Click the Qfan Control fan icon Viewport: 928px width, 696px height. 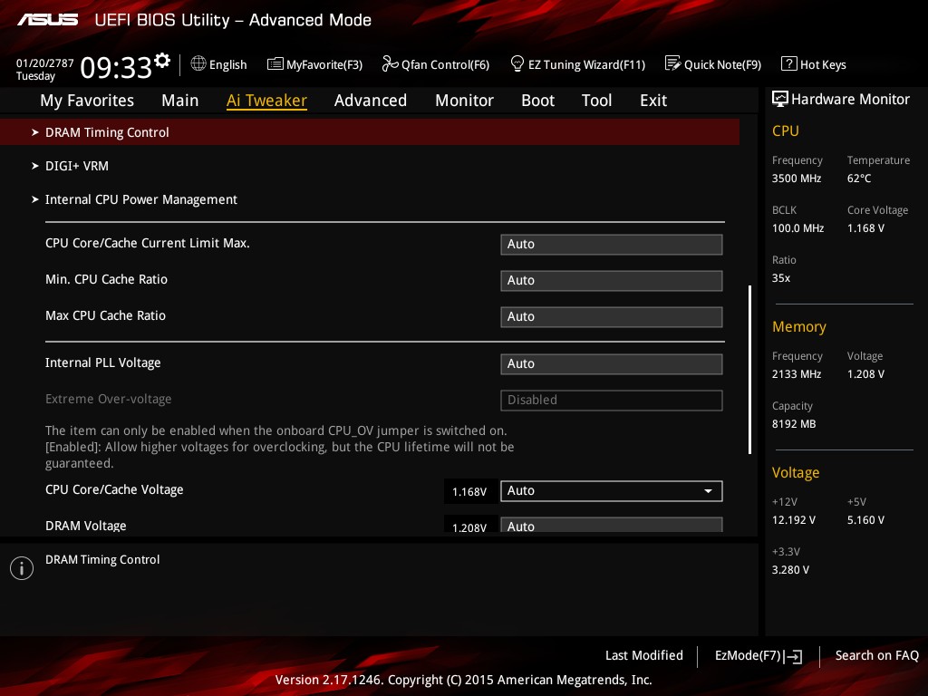click(390, 63)
